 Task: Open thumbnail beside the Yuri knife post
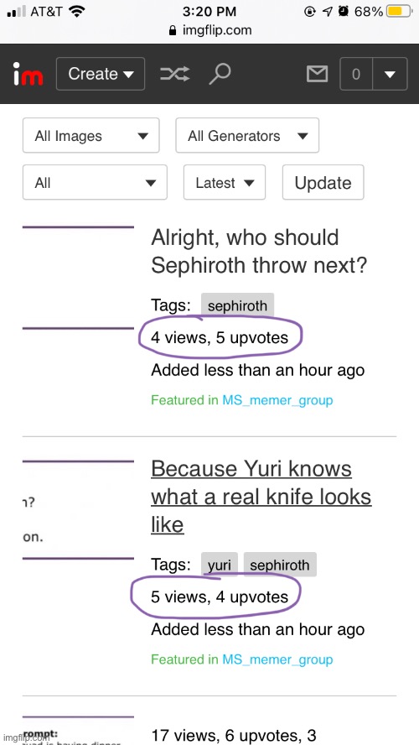tap(78, 510)
